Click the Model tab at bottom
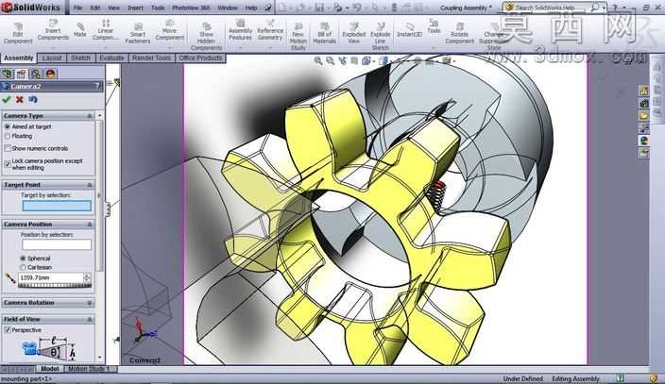 (x=50, y=369)
